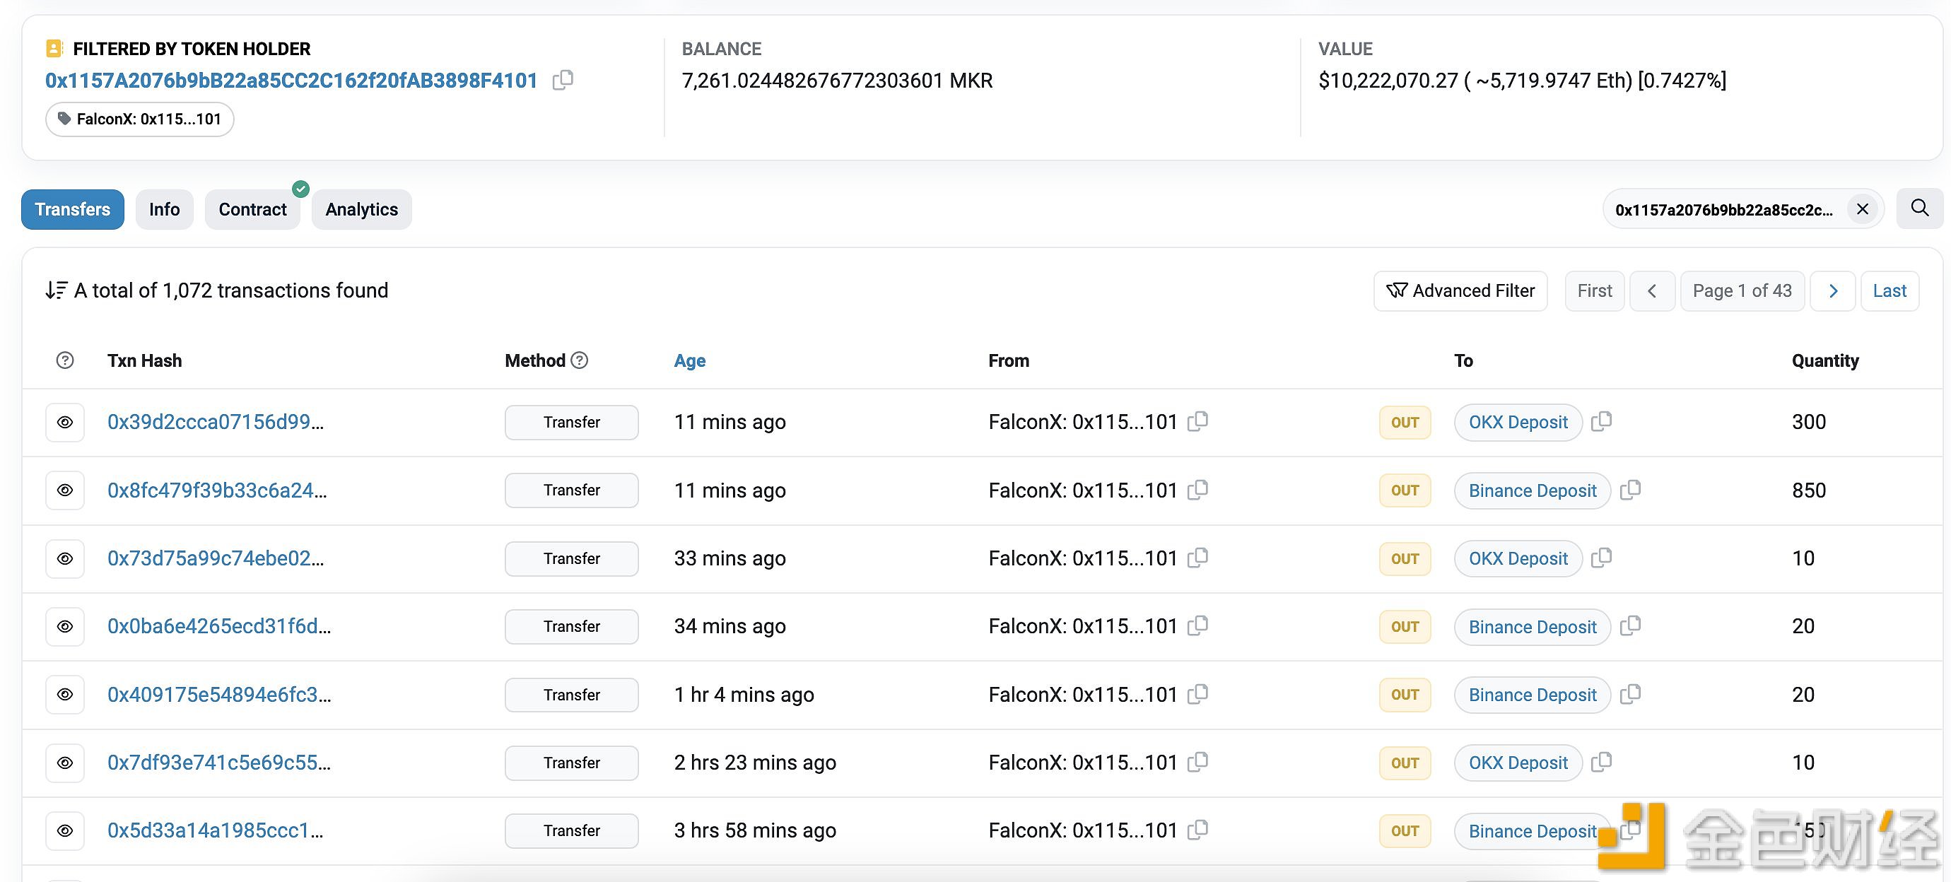Open transaction hash 0x39d2ccca07156d99...

click(x=215, y=422)
